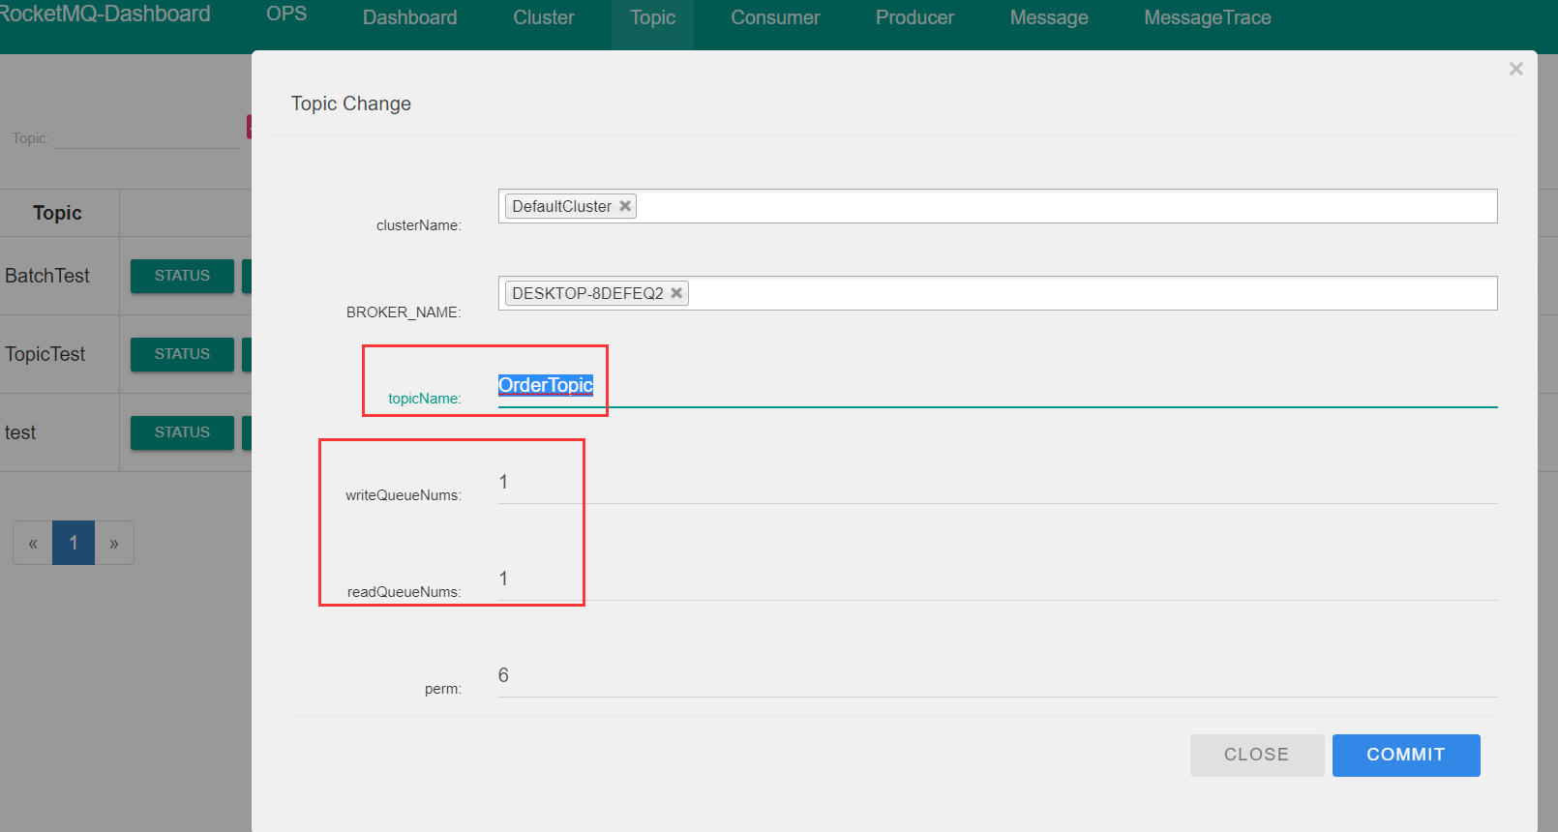Click STATUS button for BatchTest
1558x832 pixels.
tap(182, 276)
